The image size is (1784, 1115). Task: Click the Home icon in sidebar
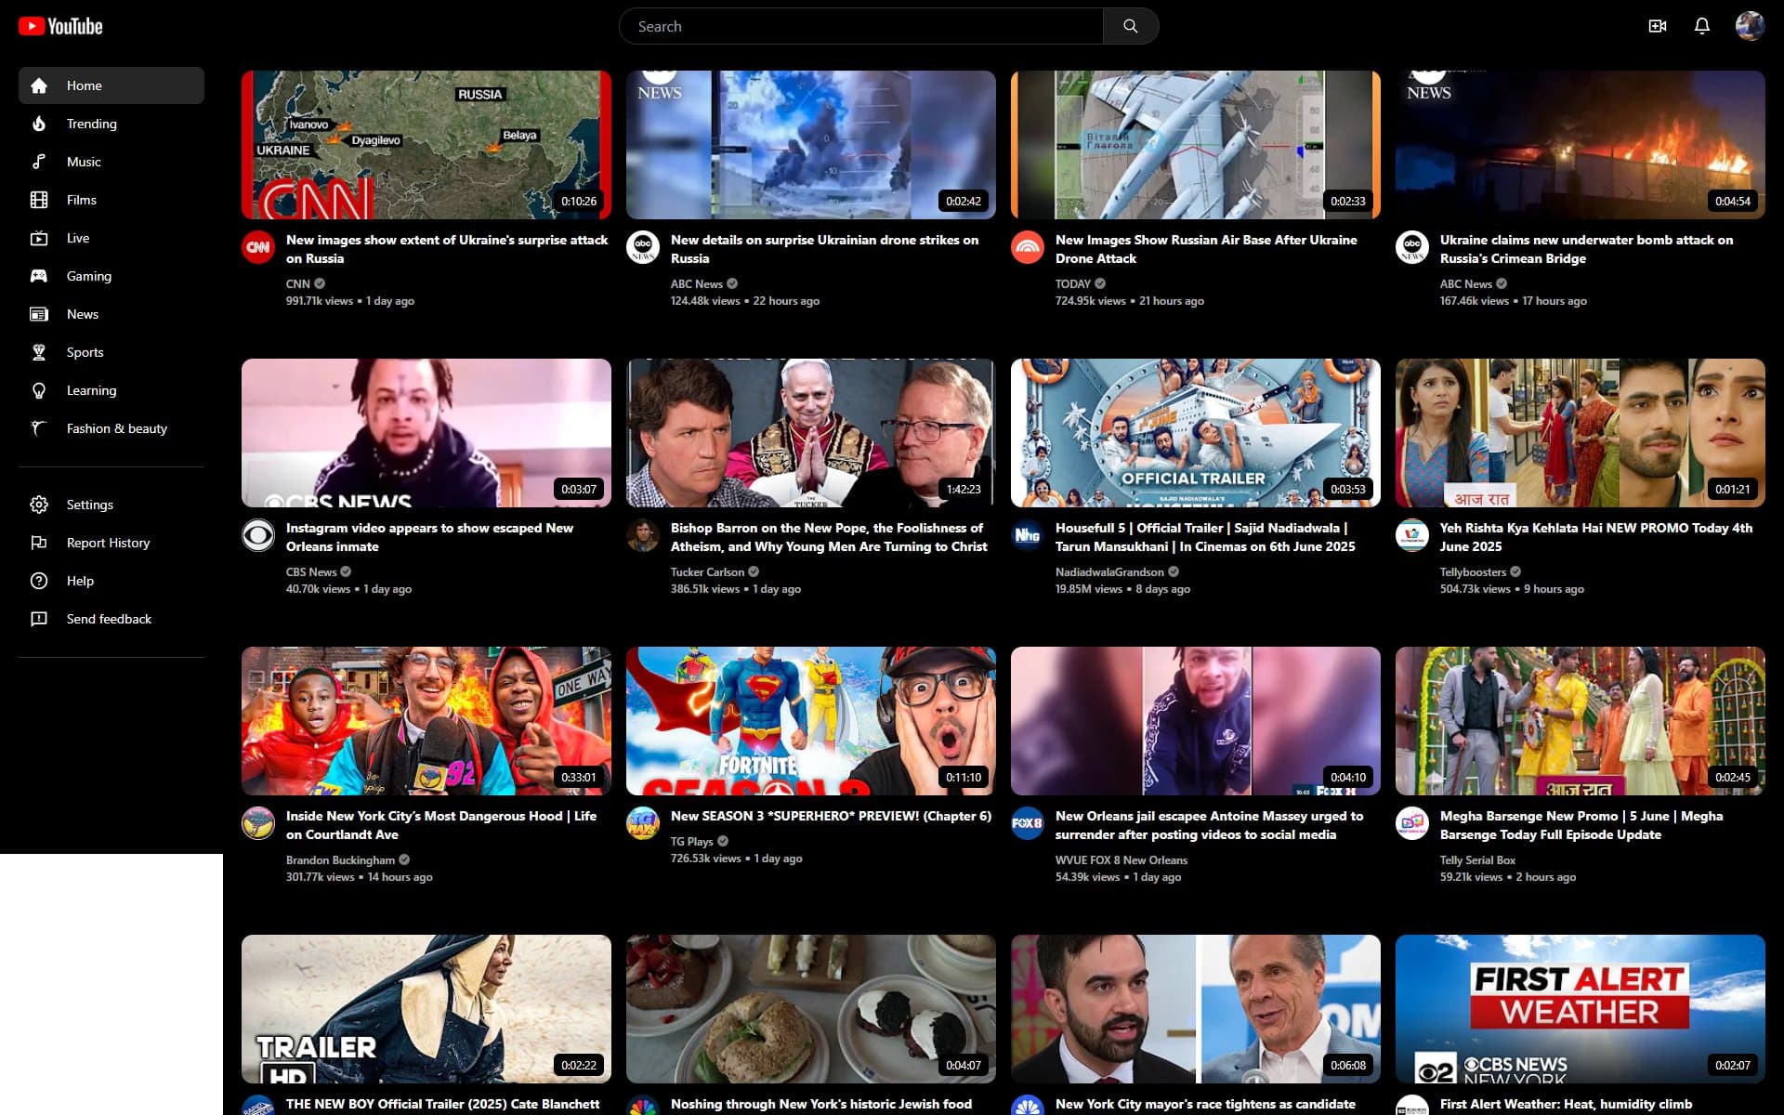[x=39, y=85]
